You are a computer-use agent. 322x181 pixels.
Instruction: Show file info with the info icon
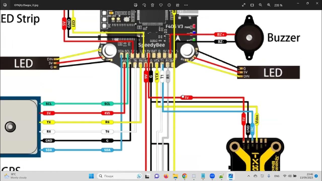(169, 5)
